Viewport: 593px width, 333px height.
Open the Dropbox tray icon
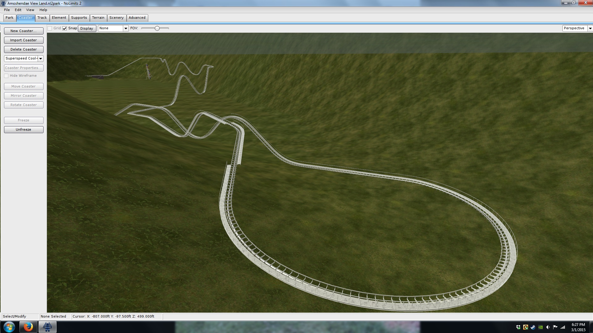[518, 327]
